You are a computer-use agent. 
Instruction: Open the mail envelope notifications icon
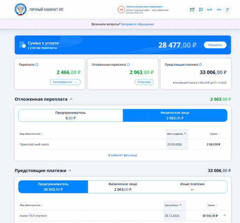point(192,10)
